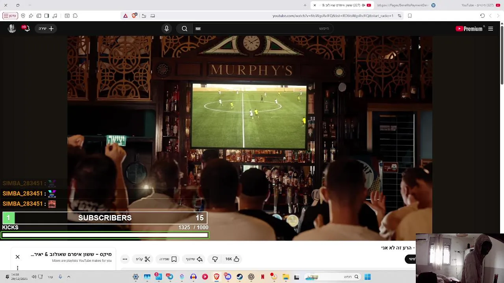504x283 pixels.
Task: Click the YouTube search magnifier button
Action: pos(184,28)
